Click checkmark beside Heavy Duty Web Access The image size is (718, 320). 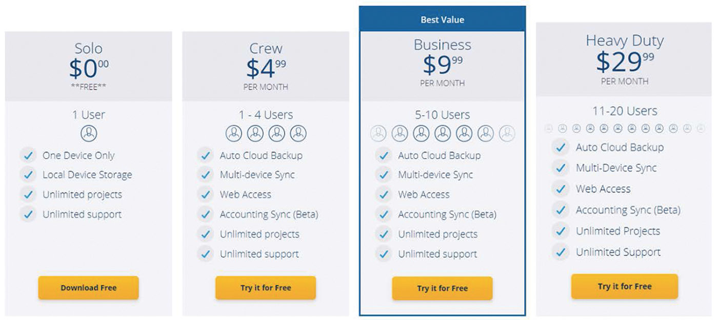coord(561,189)
